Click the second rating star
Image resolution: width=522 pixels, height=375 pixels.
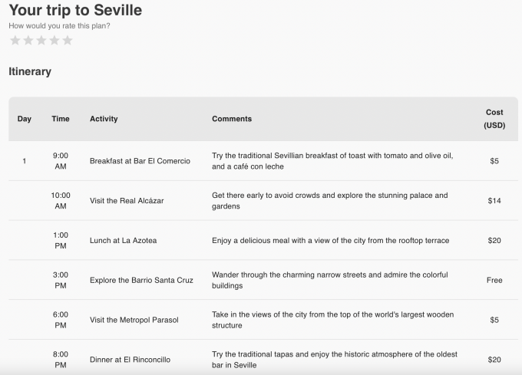[28, 40]
